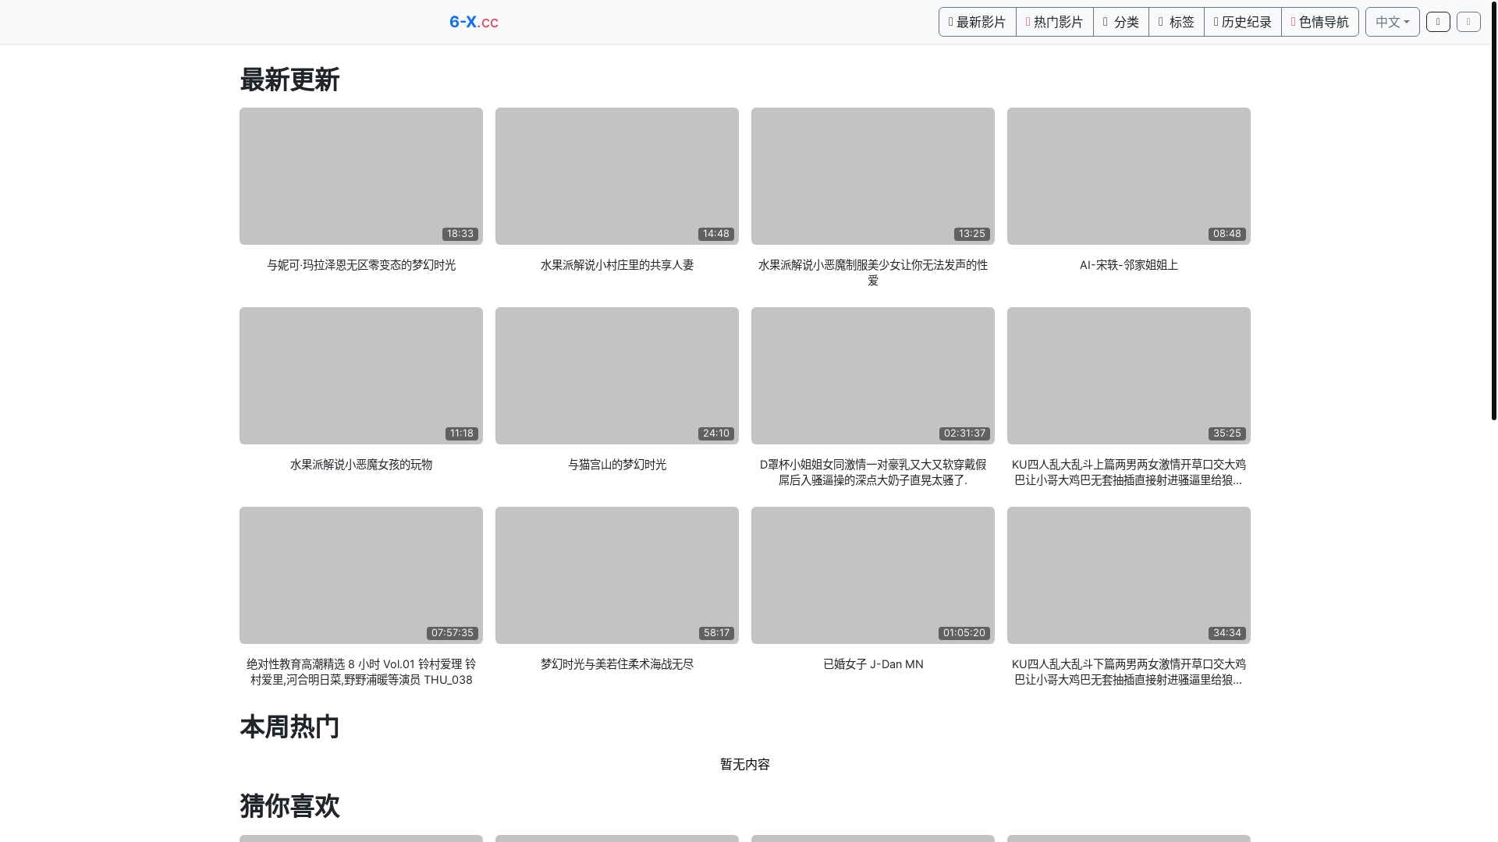This screenshot has width=1498, height=842.
Task: Open the video thumbnail with duration 01:05:20
Action: click(873, 575)
